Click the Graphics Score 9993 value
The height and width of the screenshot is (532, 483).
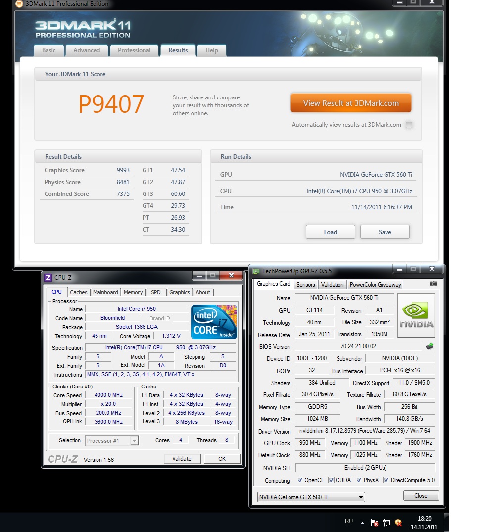tap(123, 170)
